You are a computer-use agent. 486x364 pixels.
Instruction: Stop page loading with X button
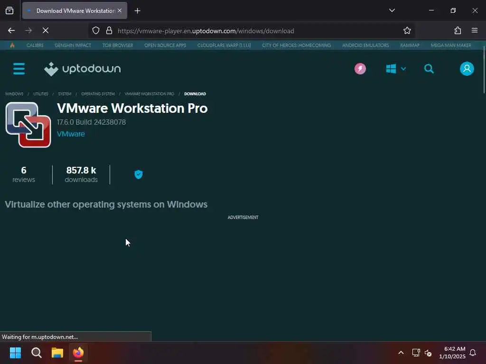46,31
